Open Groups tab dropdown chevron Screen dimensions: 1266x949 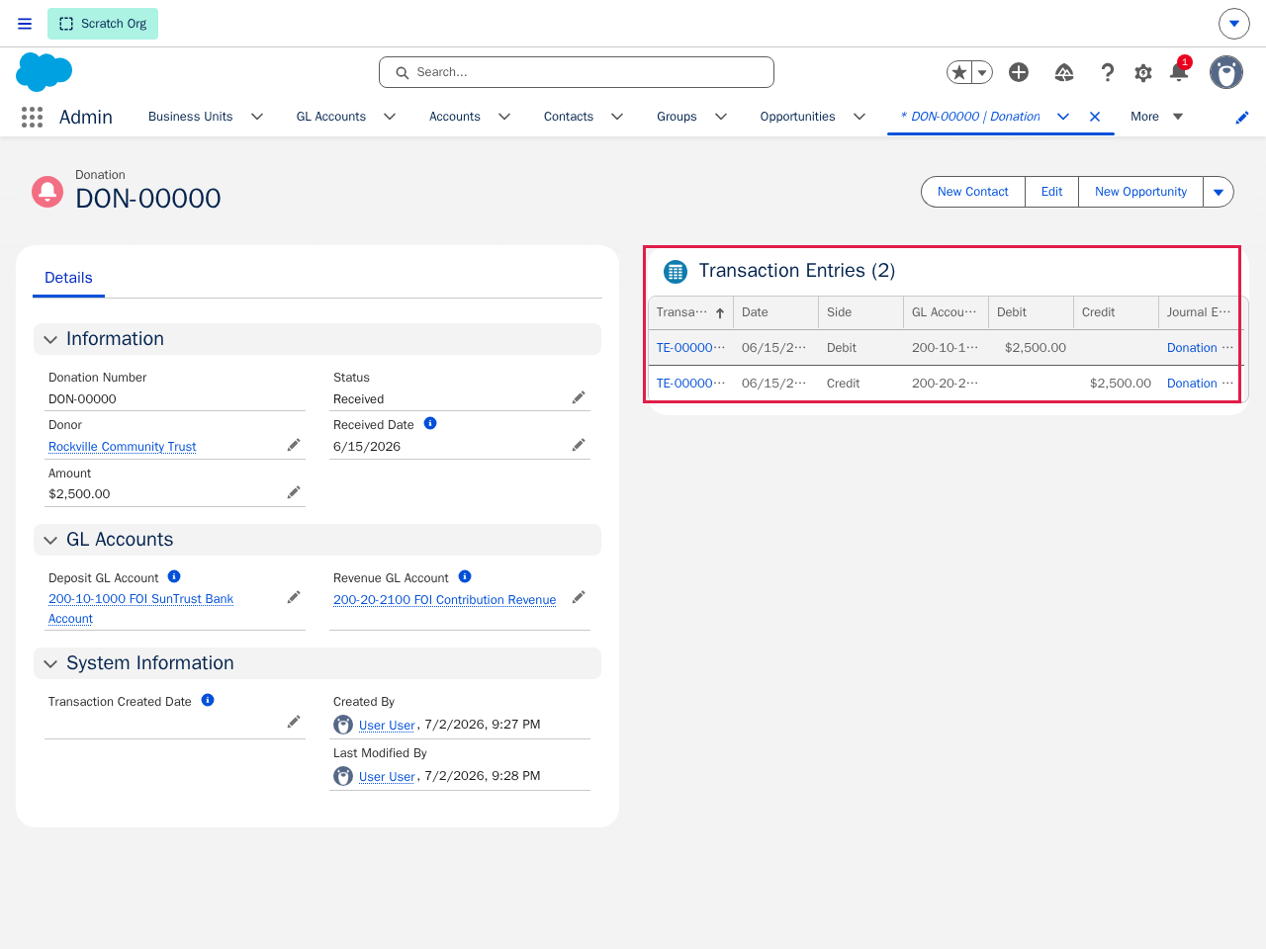[721, 117]
